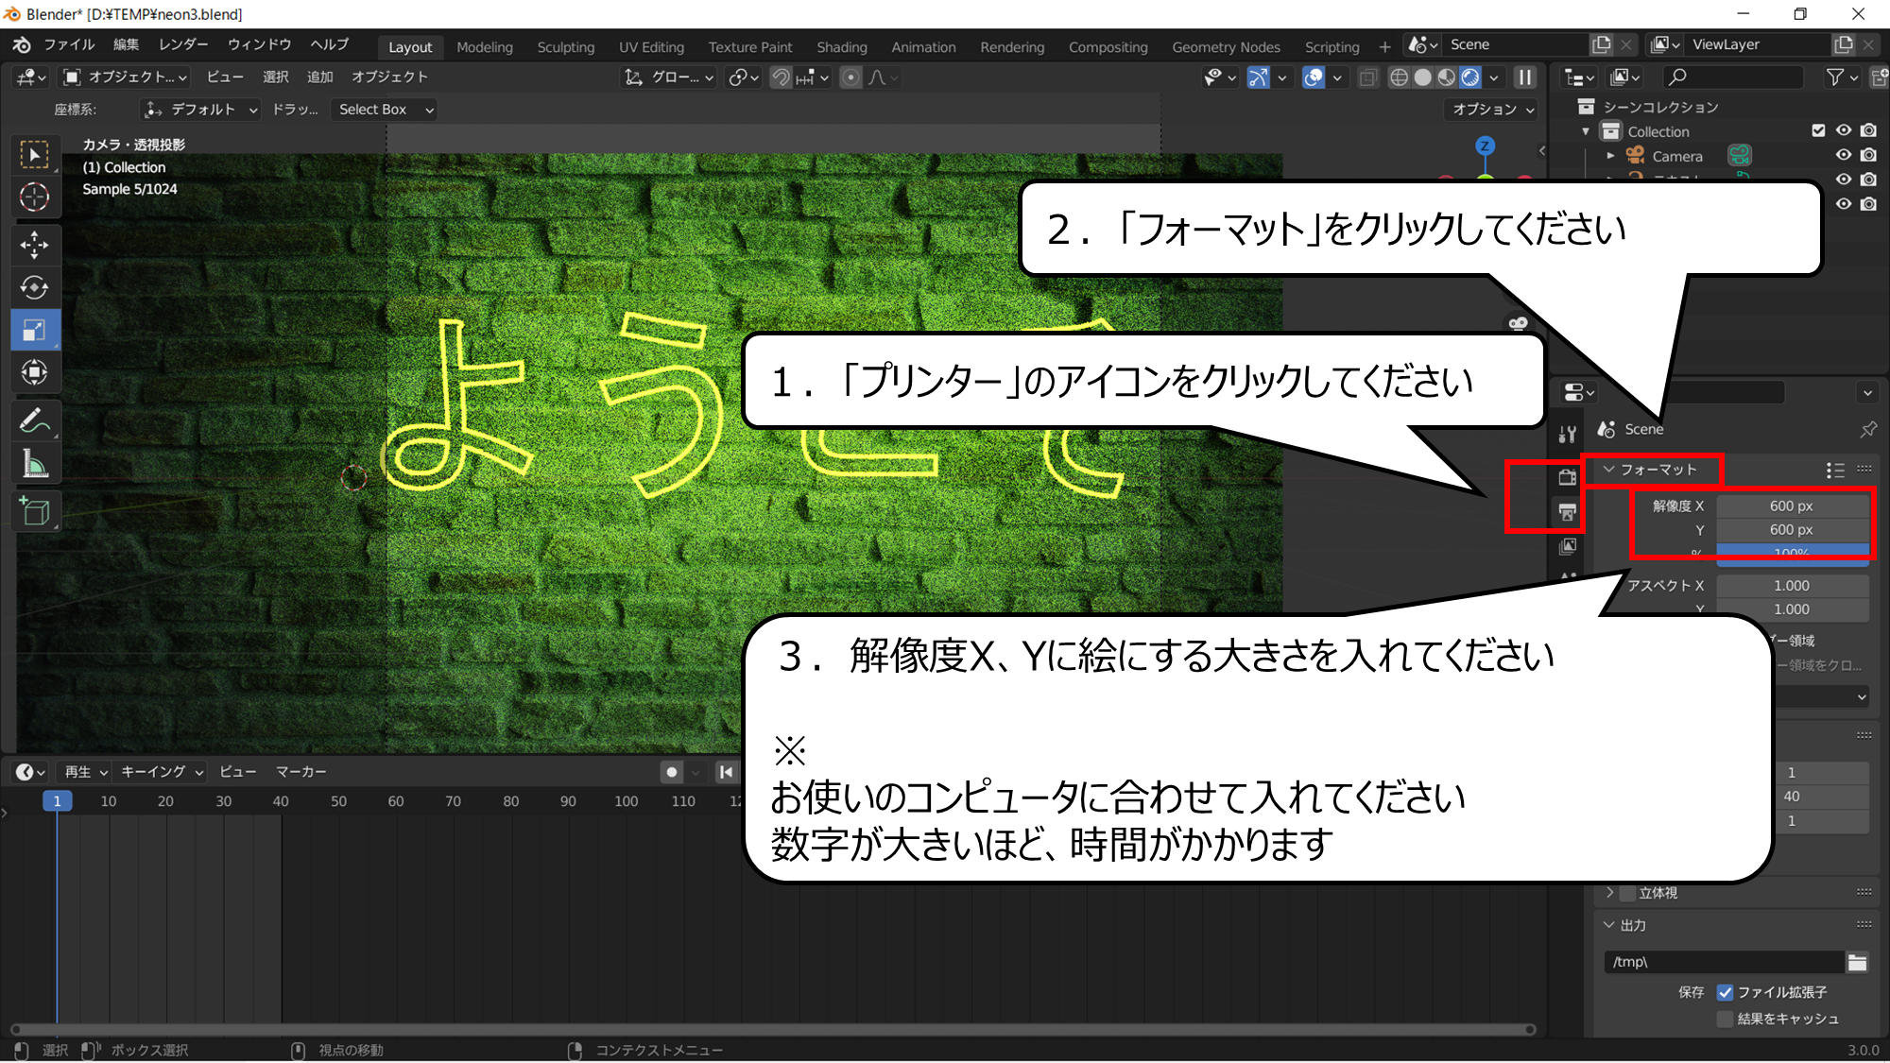1890x1063 pixels.
Task: Select the Rotate tool
Action: pos(35,287)
